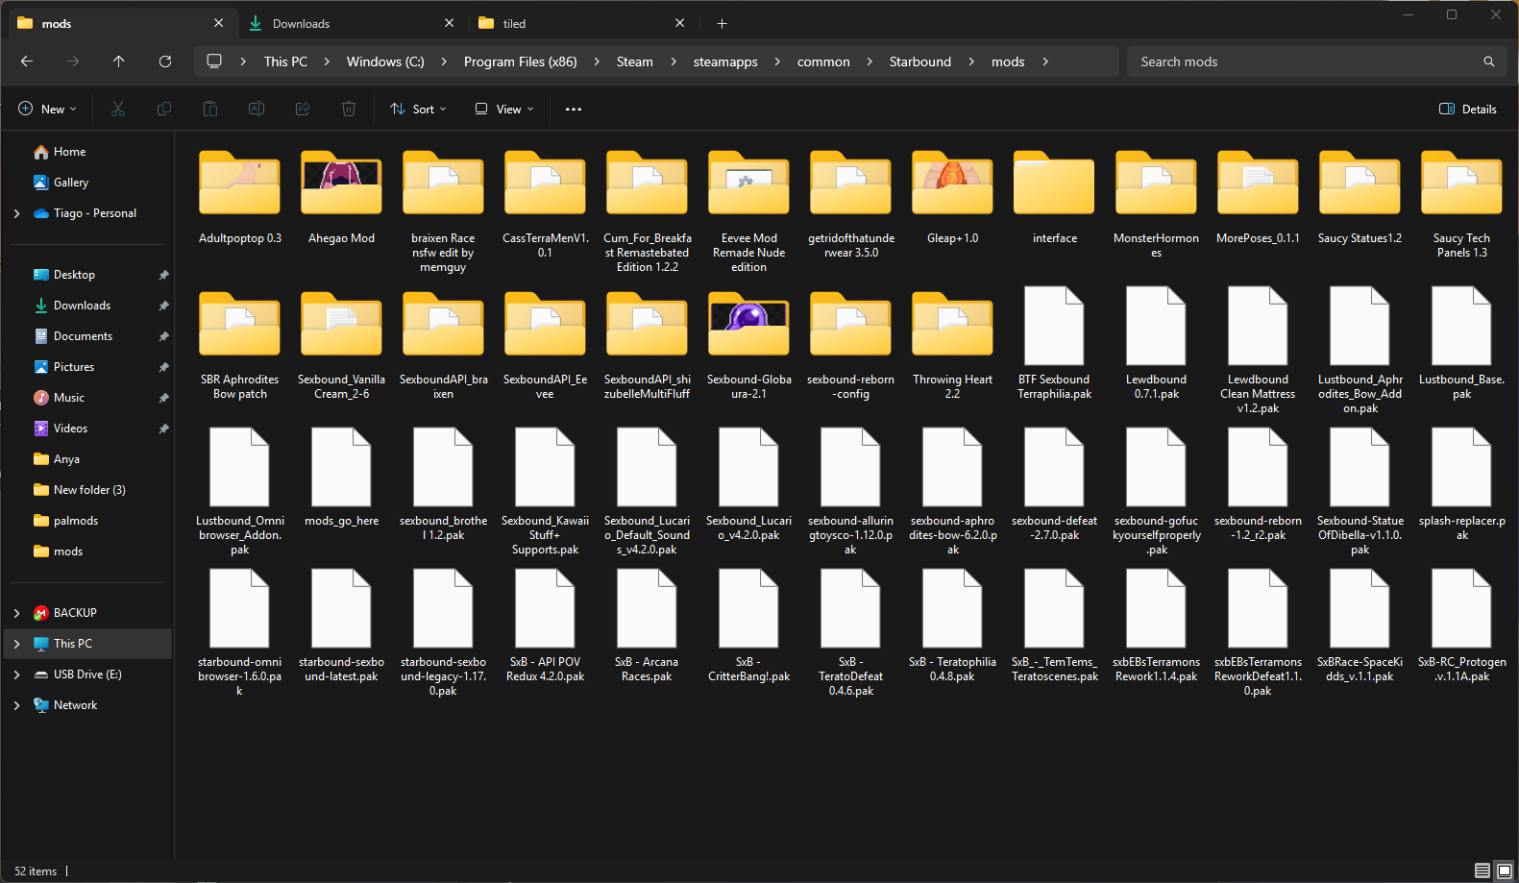
Task: Go back with the left arrow
Action: [x=27, y=61]
